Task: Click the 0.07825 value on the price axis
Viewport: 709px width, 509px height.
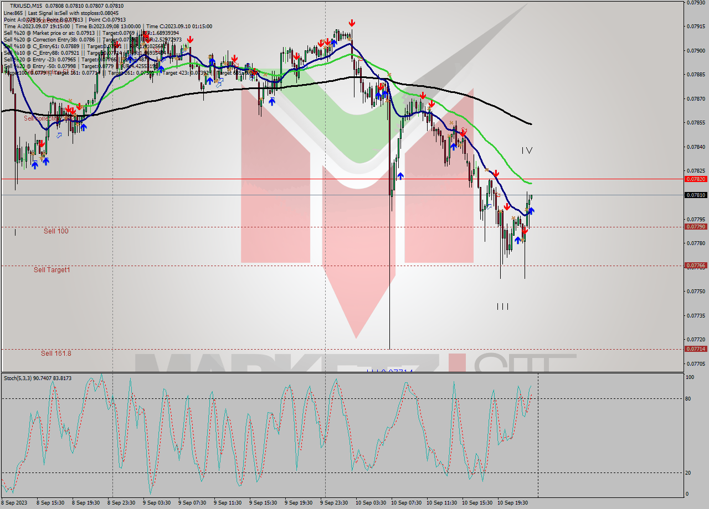Action: (696, 170)
